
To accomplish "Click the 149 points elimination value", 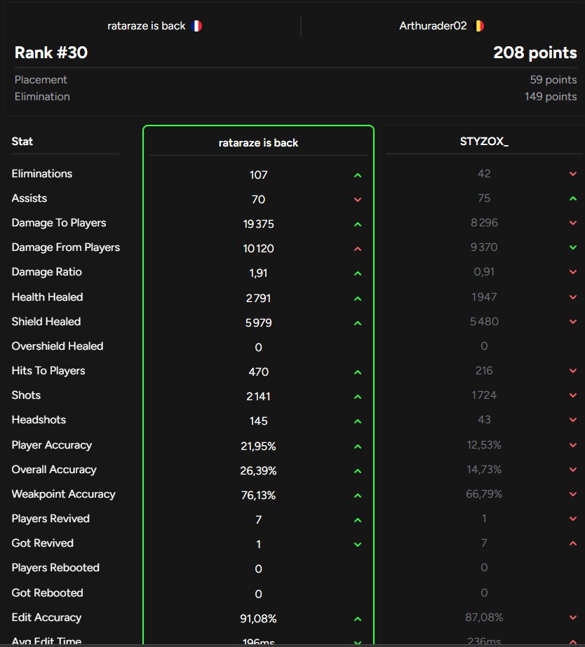I will tap(551, 97).
